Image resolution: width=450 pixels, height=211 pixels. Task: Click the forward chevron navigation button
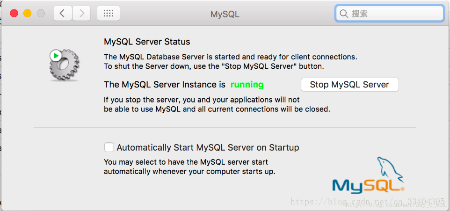(81, 14)
